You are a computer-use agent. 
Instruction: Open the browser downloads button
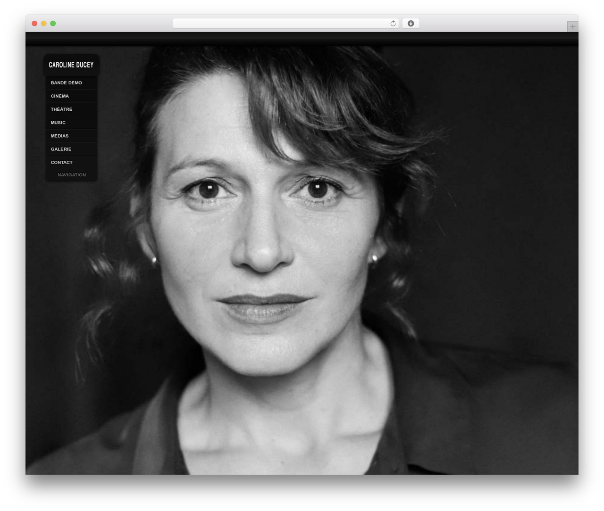(x=411, y=24)
